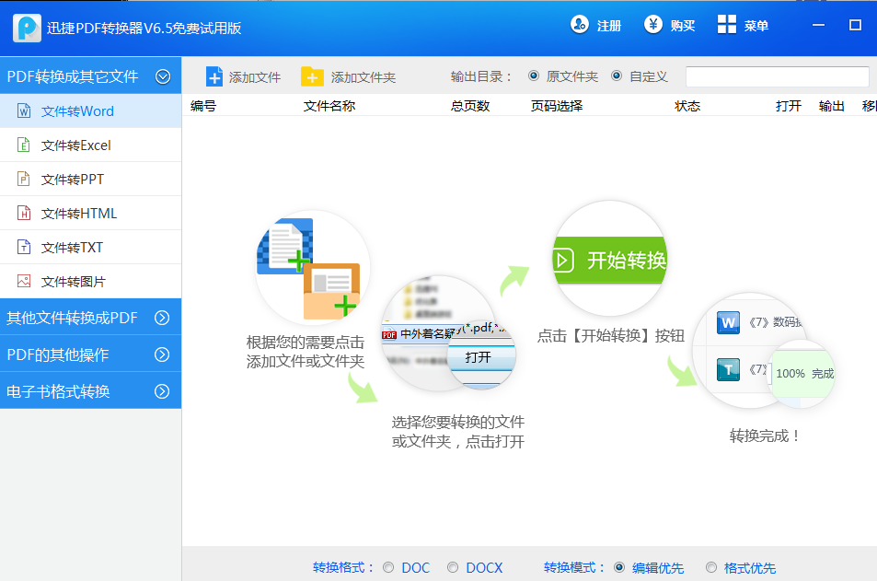Select 文件转HTML menu item

90,214
